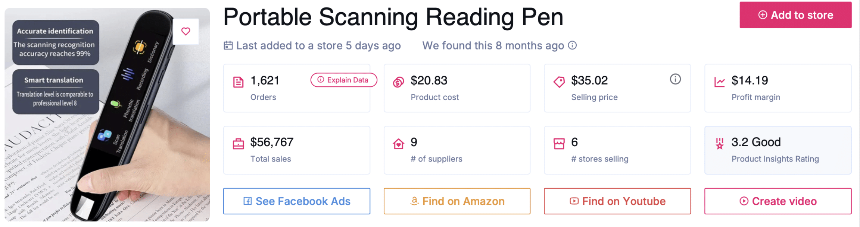Screen dimensions: 860x227
Task: Click Find on Youtube button
Action: tap(617, 201)
